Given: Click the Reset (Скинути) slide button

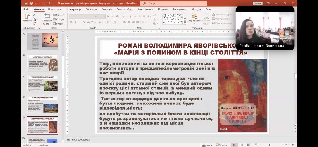Looking at the screenshot, I should [x=58, y=19].
